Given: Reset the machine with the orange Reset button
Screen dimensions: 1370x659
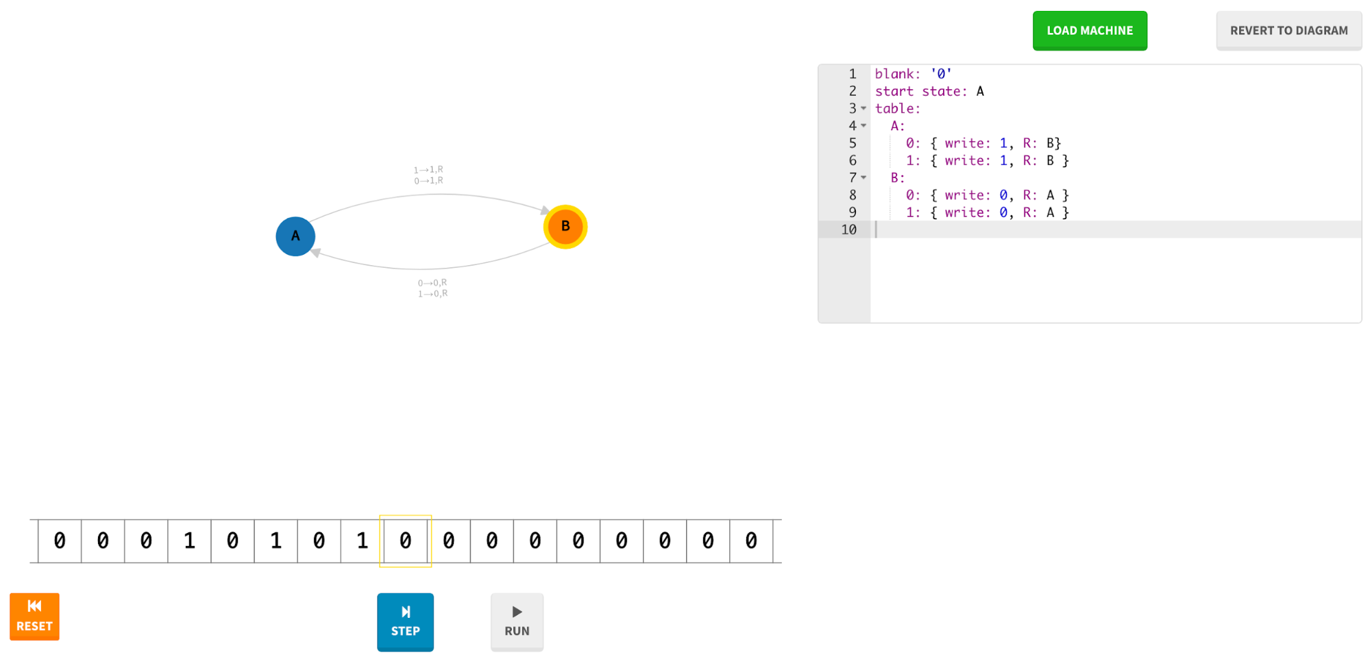Looking at the screenshot, I should tap(34, 617).
